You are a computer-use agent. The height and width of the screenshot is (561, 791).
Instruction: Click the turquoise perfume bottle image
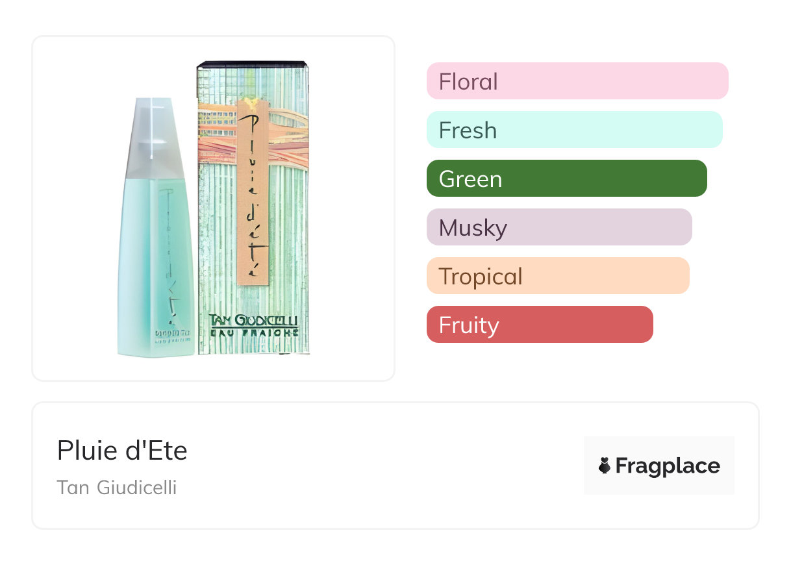click(x=156, y=260)
